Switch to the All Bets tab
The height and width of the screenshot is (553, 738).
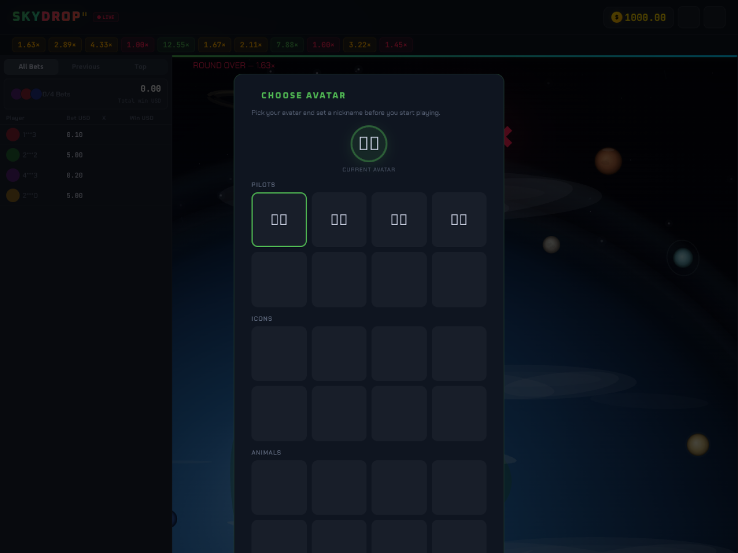click(x=31, y=67)
